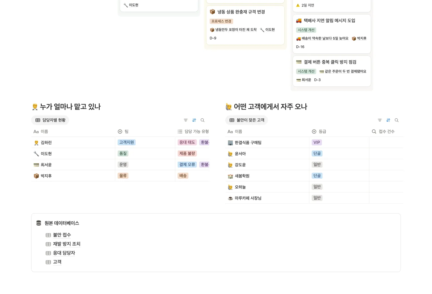Click 냉동만두 포장이 터진 채 도착 relation
The width and height of the screenshot is (432, 294).
tap(233, 30)
